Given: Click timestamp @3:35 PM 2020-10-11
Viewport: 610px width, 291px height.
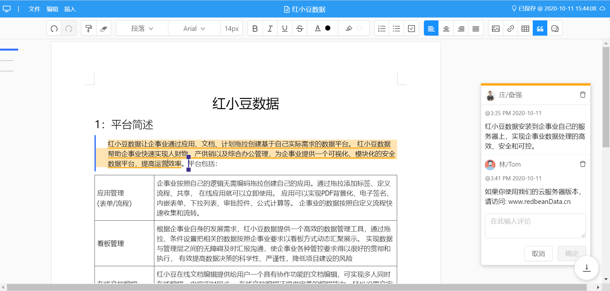Looking at the screenshot, I should (x=513, y=113).
